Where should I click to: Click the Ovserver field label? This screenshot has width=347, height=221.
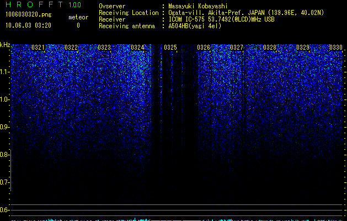point(112,6)
